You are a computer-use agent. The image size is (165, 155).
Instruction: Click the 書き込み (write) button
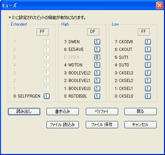click(x=63, y=111)
